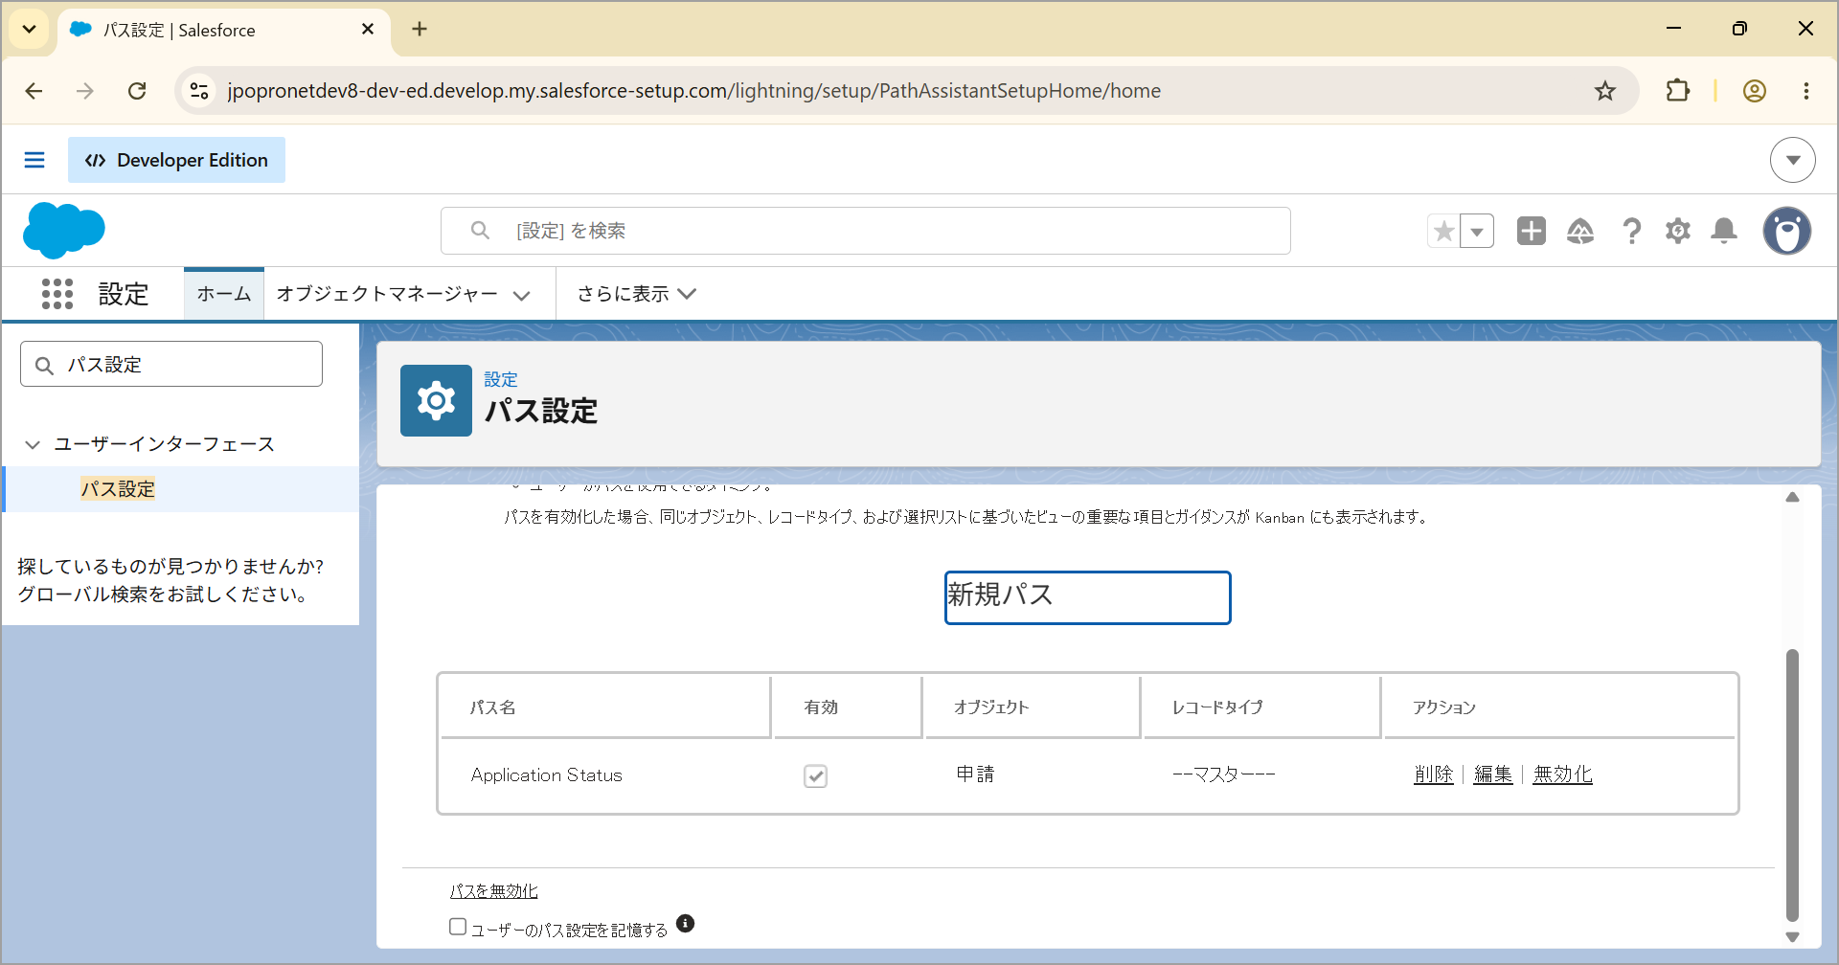The height and width of the screenshot is (965, 1839).
Task: Bookmark this page with the star icon
Action: pos(1605,91)
